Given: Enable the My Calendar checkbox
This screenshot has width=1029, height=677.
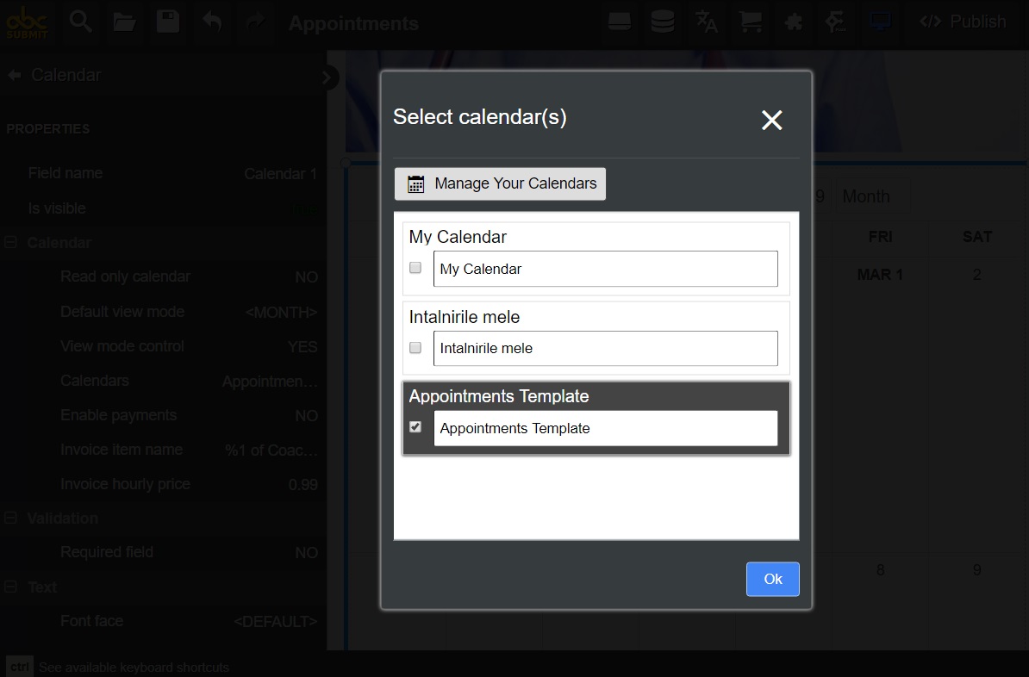Looking at the screenshot, I should pyautogui.click(x=415, y=268).
